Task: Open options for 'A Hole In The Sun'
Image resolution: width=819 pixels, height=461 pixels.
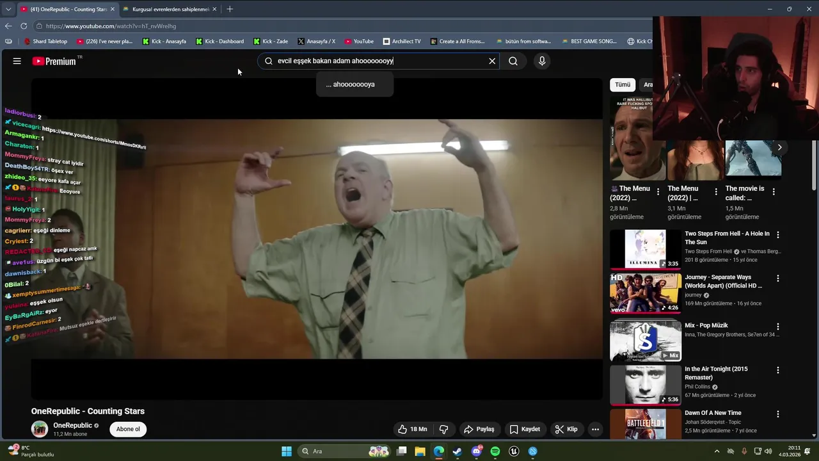Action: 778,235
